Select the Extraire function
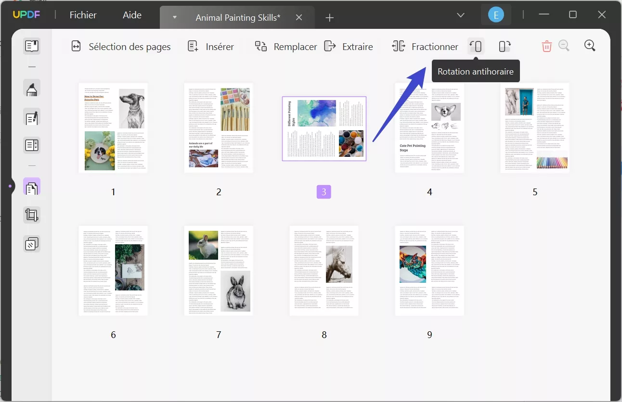 [349, 47]
